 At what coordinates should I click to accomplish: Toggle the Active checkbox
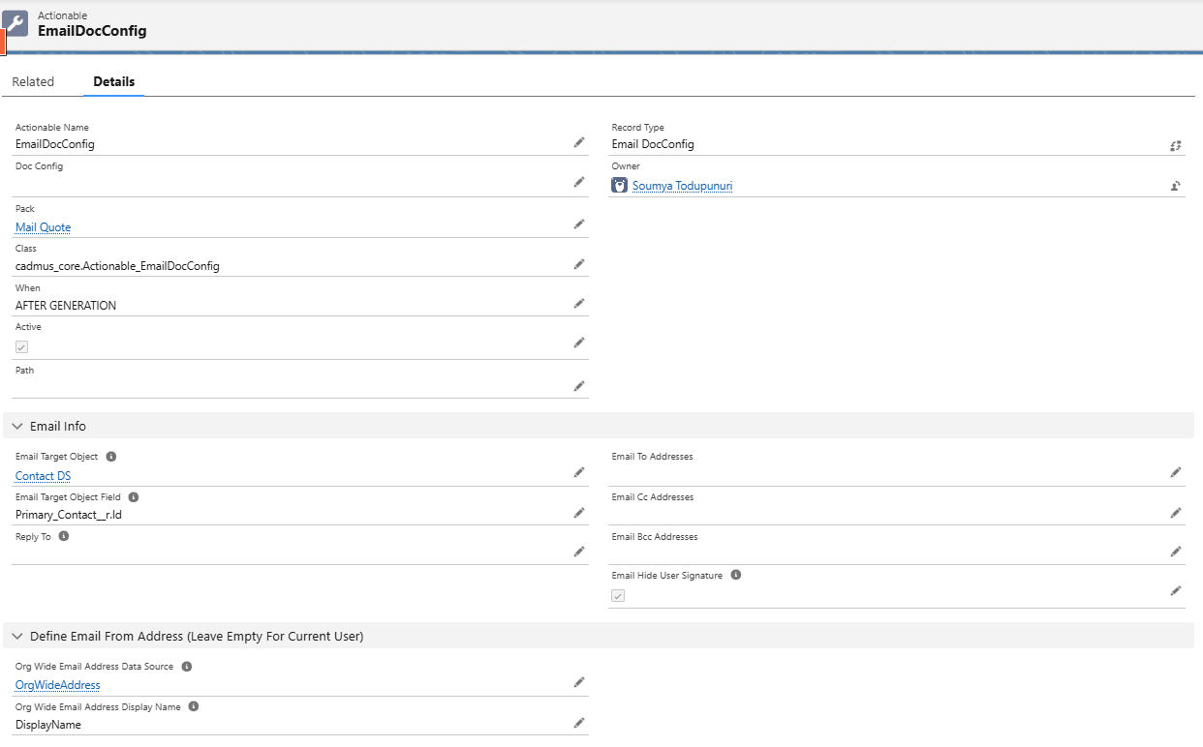pos(22,346)
